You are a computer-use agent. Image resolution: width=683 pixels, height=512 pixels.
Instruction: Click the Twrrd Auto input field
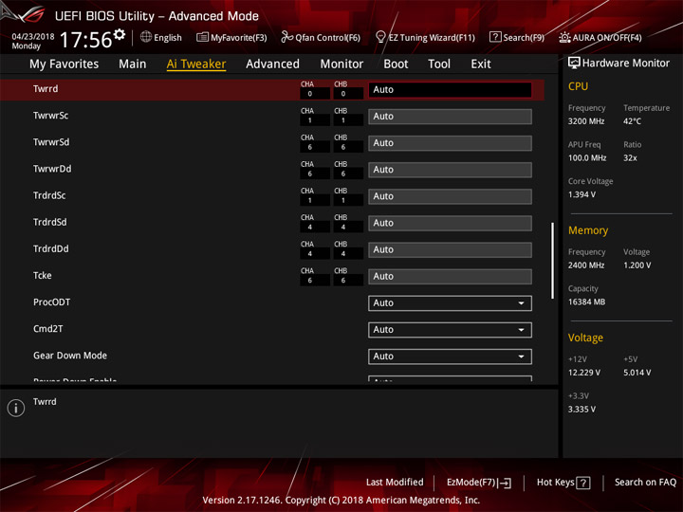pyautogui.click(x=450, y=90)
